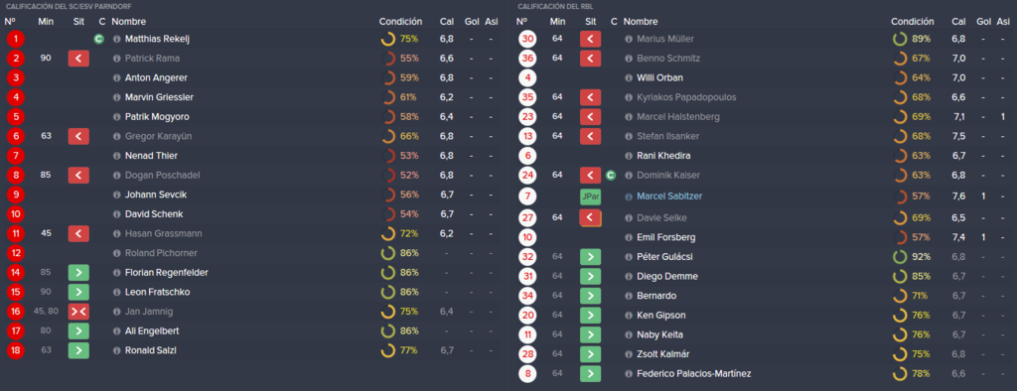This screenshot has width=1017, height=391.
Task: Click green substitution arrow for Péter Gulácsi
Action: click(590, 257)
